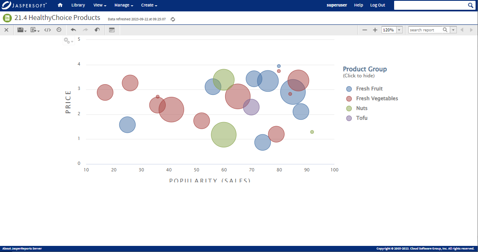478x252 pixels.
Task: Click the Redo arrow icon
Action: click(86, 30)
